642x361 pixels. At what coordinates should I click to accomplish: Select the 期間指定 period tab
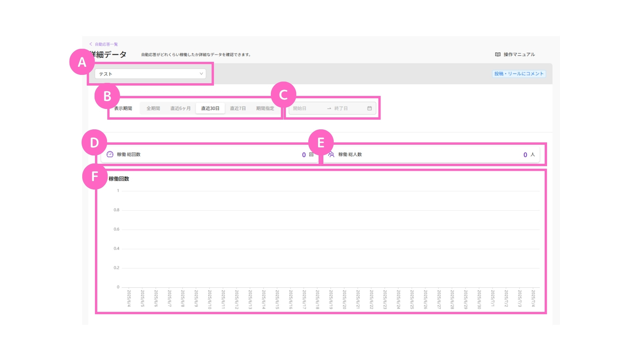[265, 108]
